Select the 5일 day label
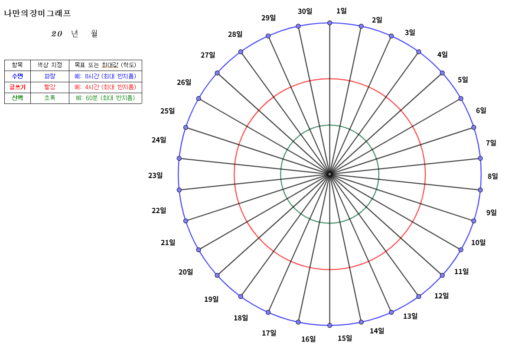 click(x=463, y=80)
